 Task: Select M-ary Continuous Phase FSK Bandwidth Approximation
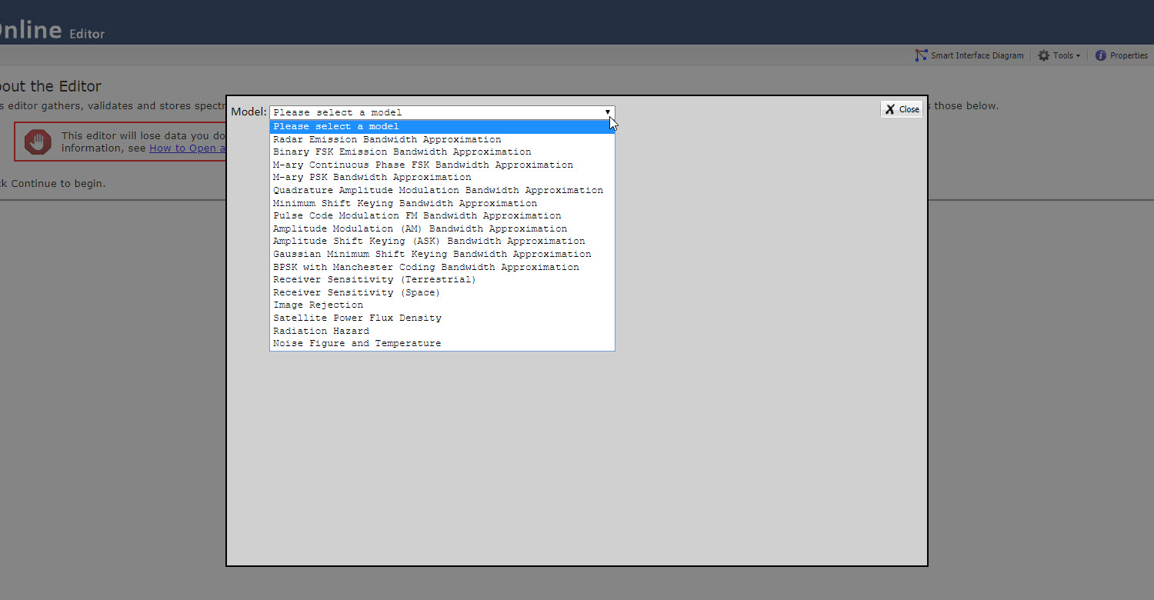(x=442, y=165)
